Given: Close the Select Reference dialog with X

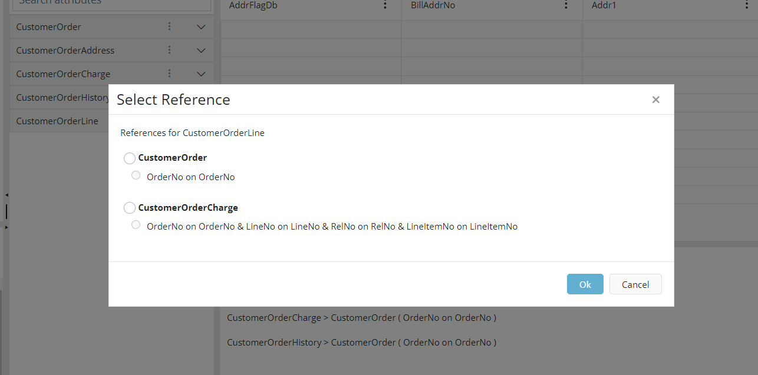Looking at the screenshot, I should coord(655,100).
